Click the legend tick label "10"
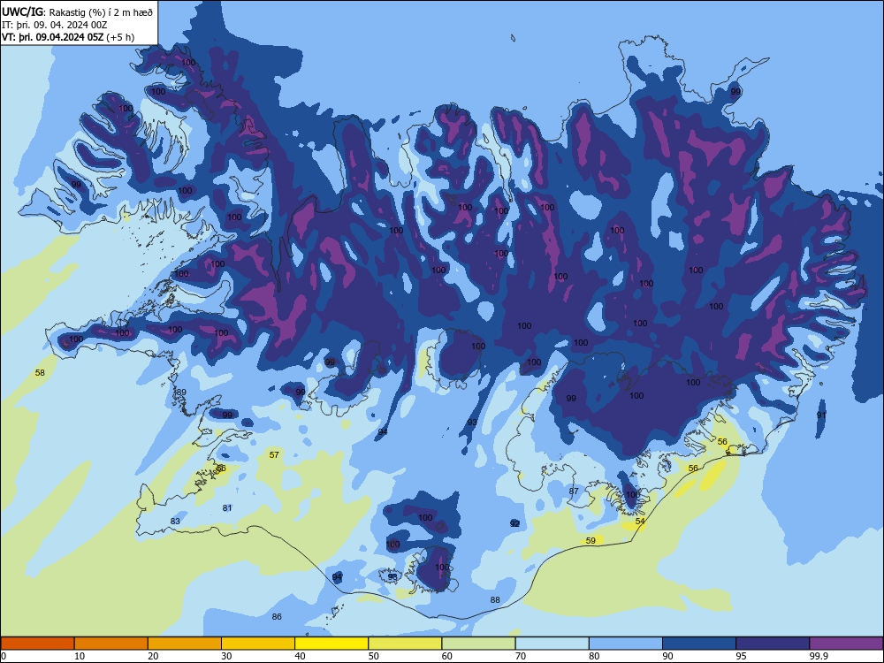 [80, 656]
